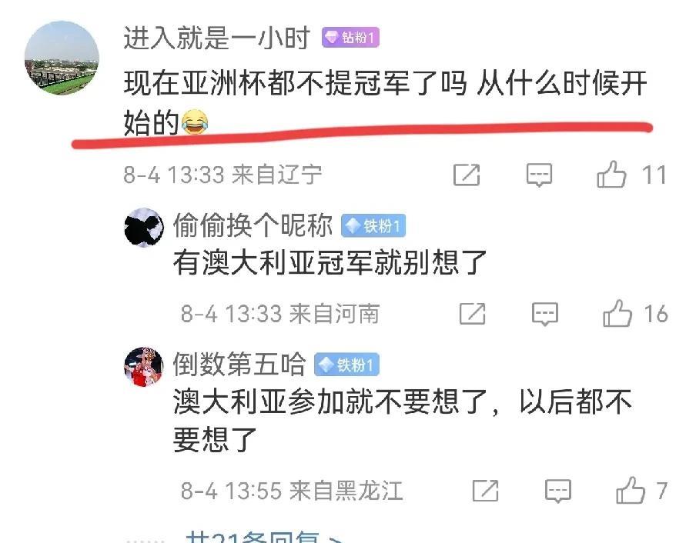Reply to 倒数第五哈's comment from 黑龙江

558,491
